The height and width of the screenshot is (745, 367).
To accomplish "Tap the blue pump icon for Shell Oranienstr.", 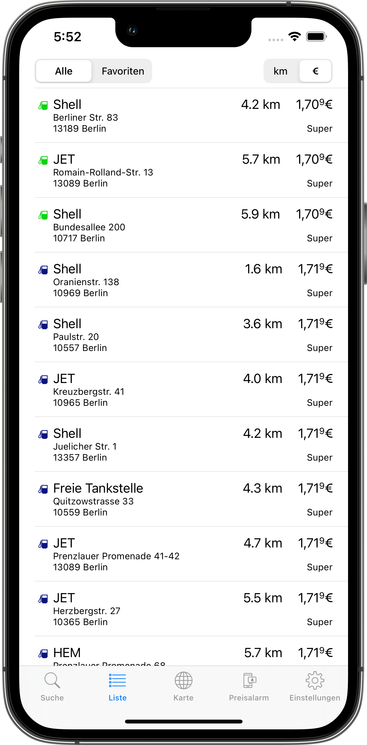I will click(43, 270).
